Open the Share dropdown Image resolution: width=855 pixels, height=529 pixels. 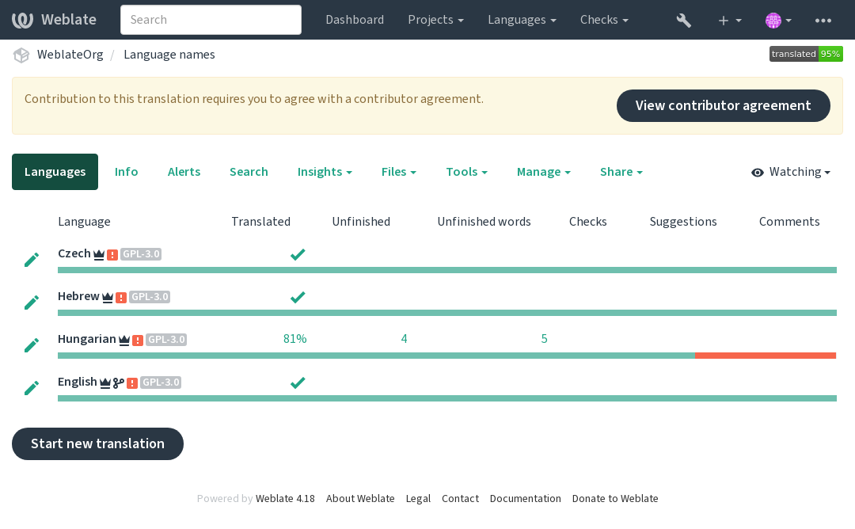tap(621, 172)
